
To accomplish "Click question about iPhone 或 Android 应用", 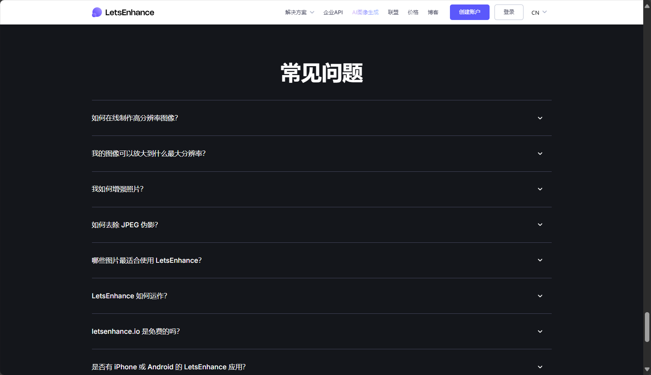I will point(169,367).
